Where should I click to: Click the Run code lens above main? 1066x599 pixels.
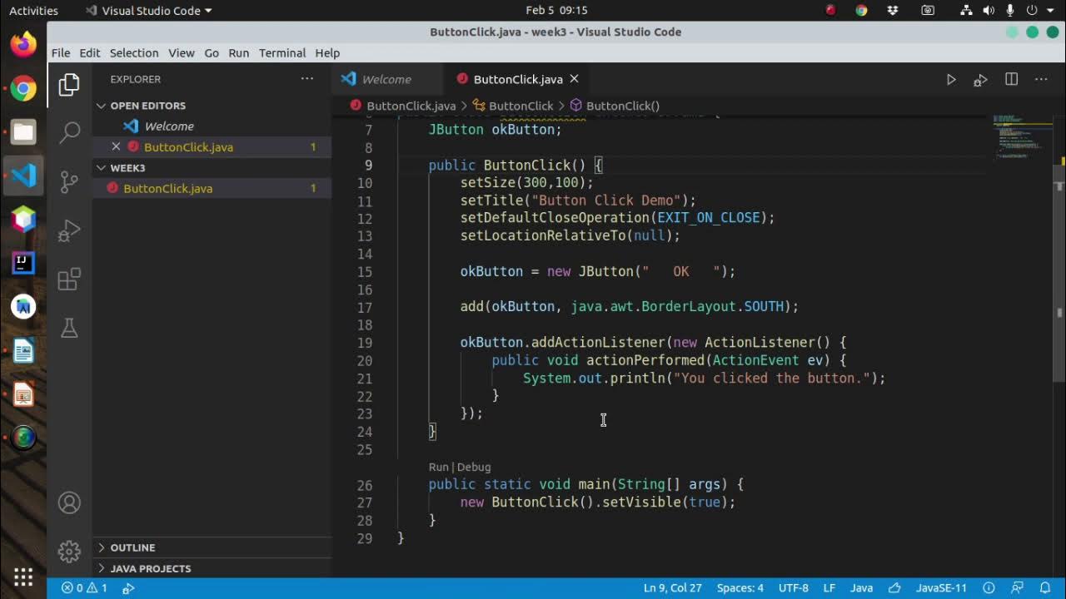(438, 467)
